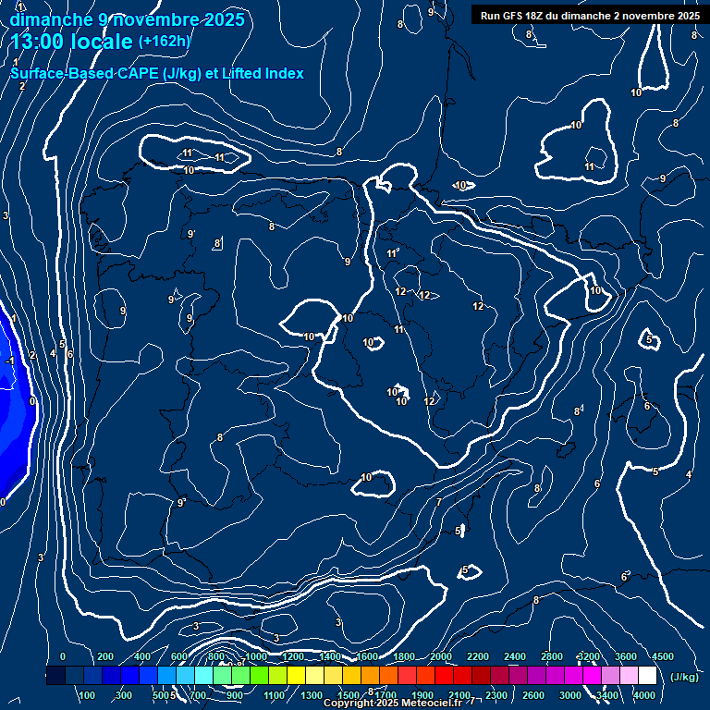
Task: Click the '100' legend value
Action: coord(87,695)
